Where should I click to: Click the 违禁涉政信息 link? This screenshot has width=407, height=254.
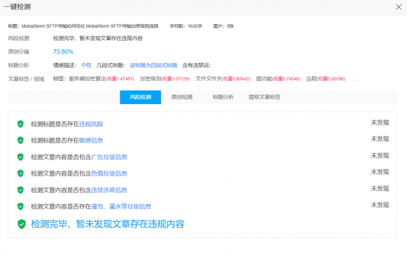pos(109,190)
